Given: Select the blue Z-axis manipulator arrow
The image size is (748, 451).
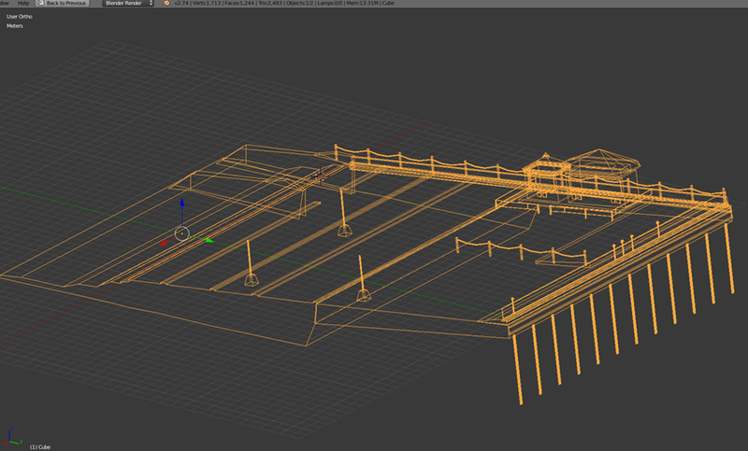Looking at the screenshot, I should pyautogui.click(x=182, y=204).
